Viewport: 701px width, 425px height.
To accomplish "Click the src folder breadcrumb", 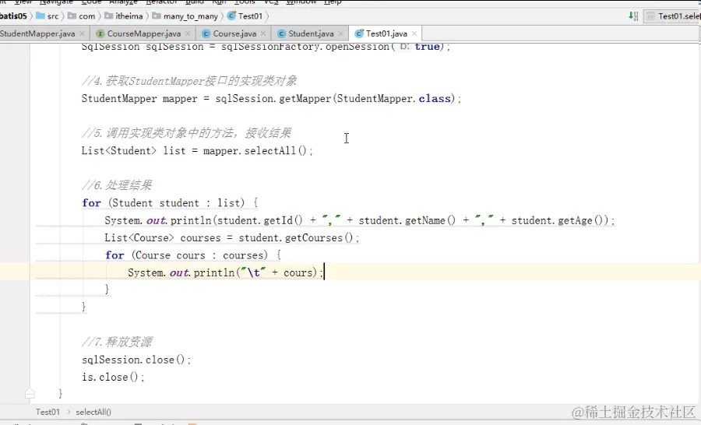I will point(48,16).
